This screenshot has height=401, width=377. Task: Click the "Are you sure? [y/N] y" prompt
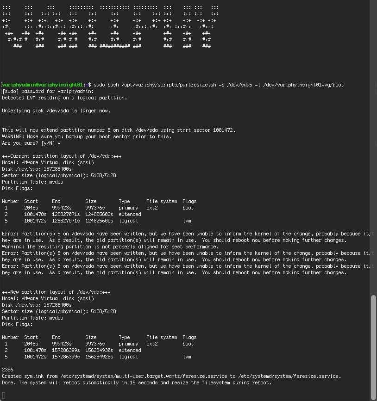click(x=31, y=143)
